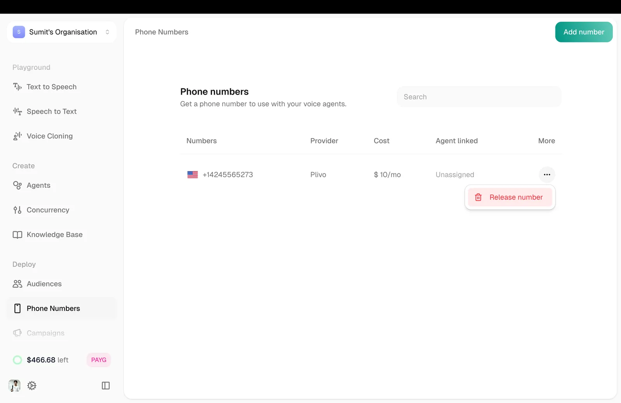Collapse sidebar with the panel icon
The image size is (621, 403).
106,386
